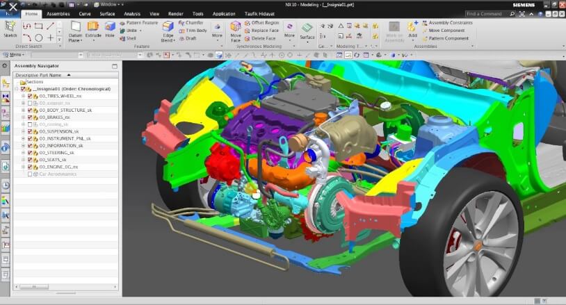This screenshot has width=566, height=305.
Task: Click the Find a Command search field
Action: coord(487,14)
